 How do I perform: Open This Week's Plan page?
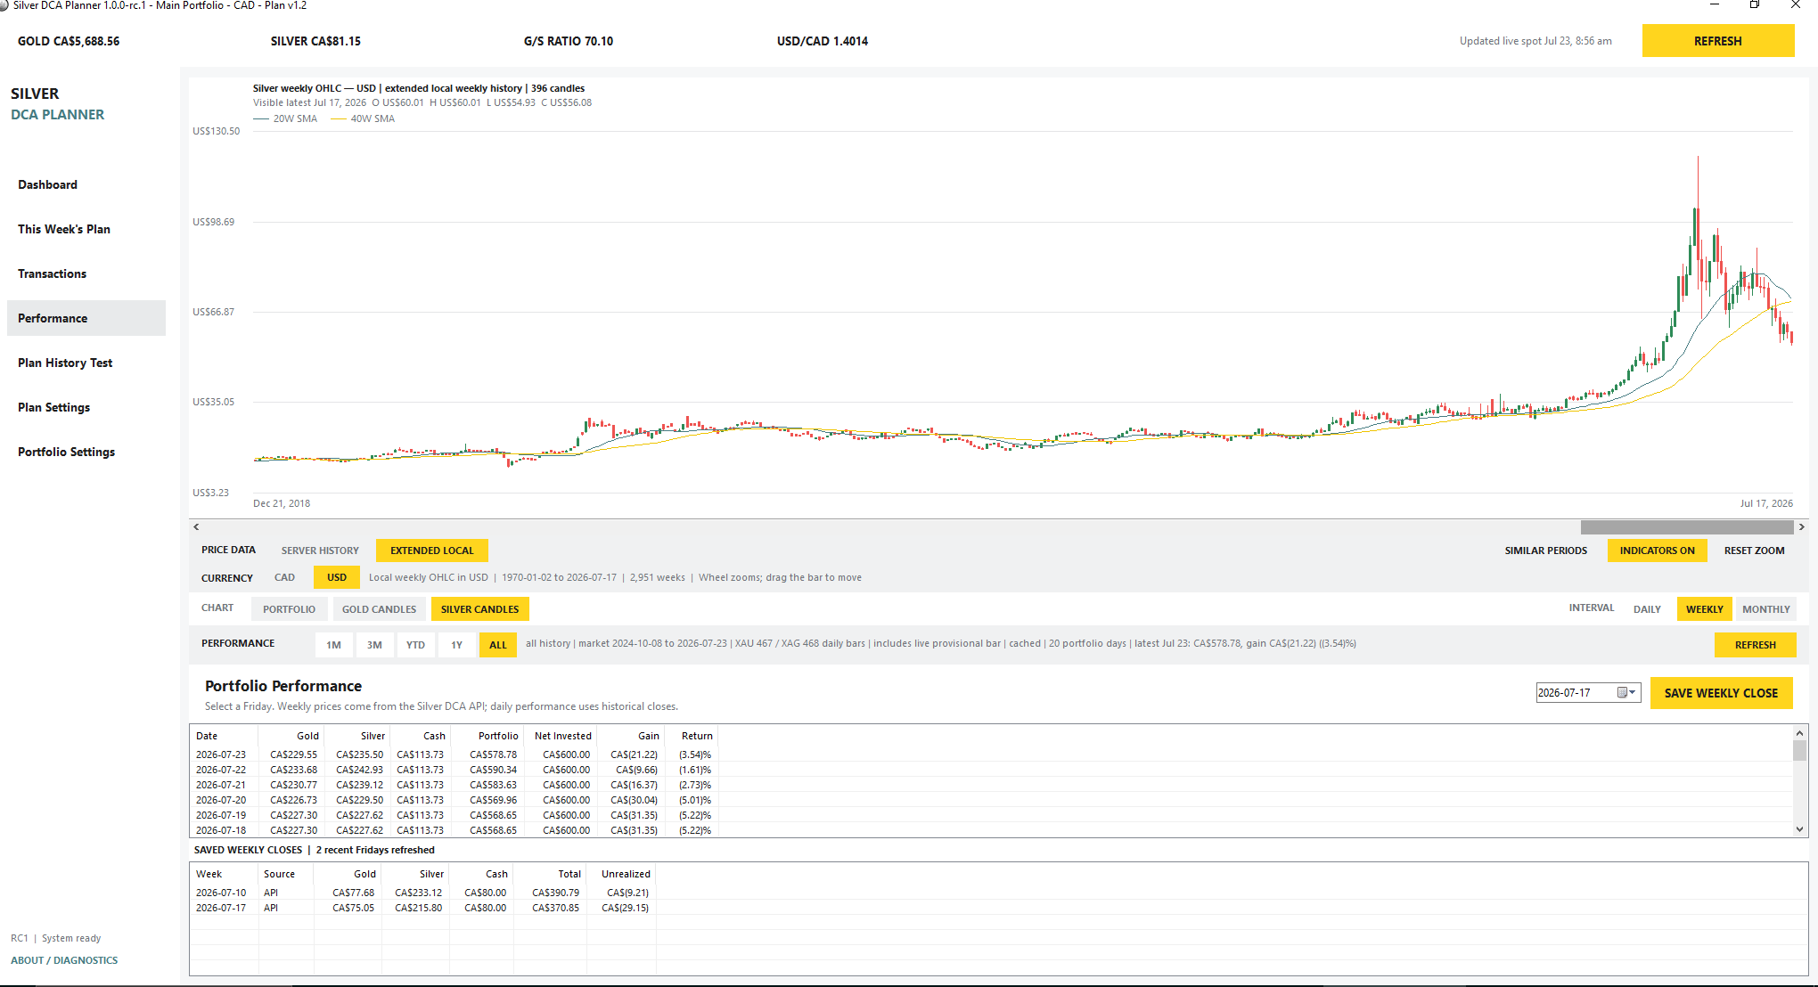[x=86, y=229]
